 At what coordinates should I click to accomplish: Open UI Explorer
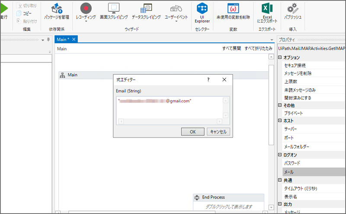(x=202, y=13)
